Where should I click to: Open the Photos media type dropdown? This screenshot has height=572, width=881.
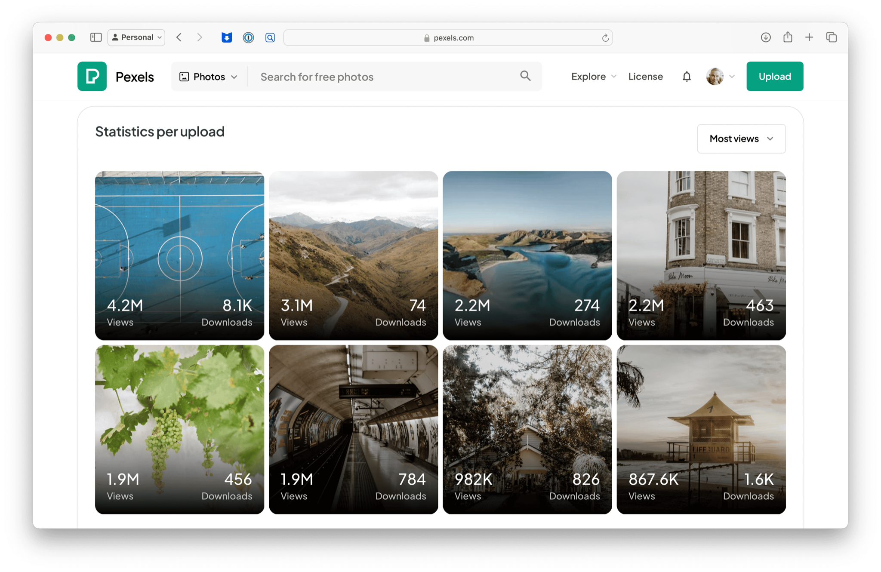click(x=209, y=77)
